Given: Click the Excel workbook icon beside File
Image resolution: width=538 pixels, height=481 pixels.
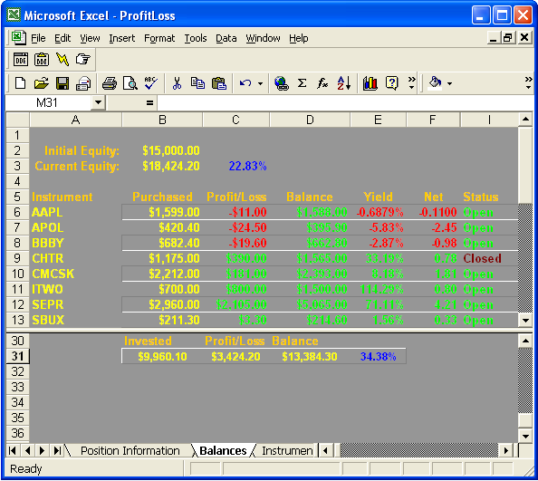Looking at the screenshot, I should click(x=18, y=37).
